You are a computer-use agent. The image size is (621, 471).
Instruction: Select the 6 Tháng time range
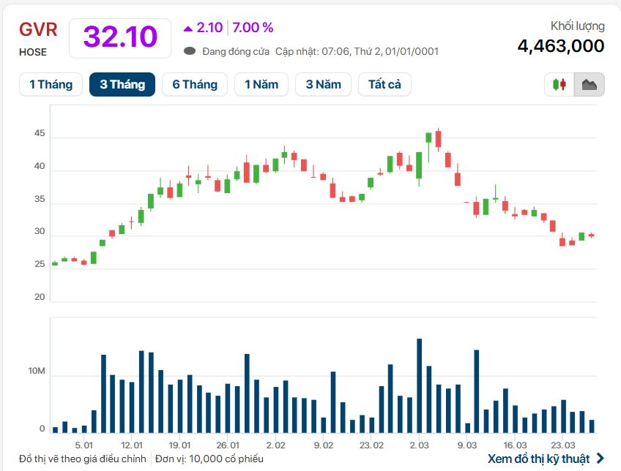(195, 84)
